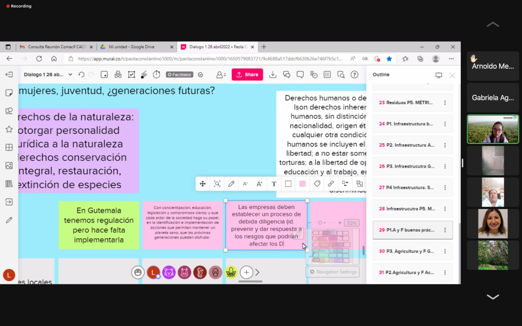Open options menu for outline item 31
This screenshot has width=522, height=326.
coord(445,272)
